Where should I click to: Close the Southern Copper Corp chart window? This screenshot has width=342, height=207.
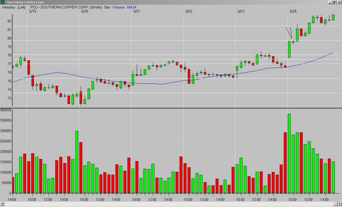click(x=339, y=2)
